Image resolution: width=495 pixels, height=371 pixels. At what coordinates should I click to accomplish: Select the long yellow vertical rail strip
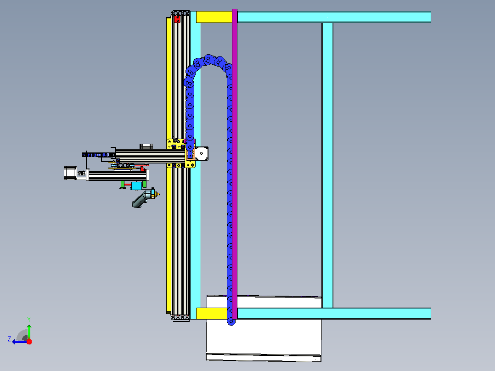click(169, 166)
